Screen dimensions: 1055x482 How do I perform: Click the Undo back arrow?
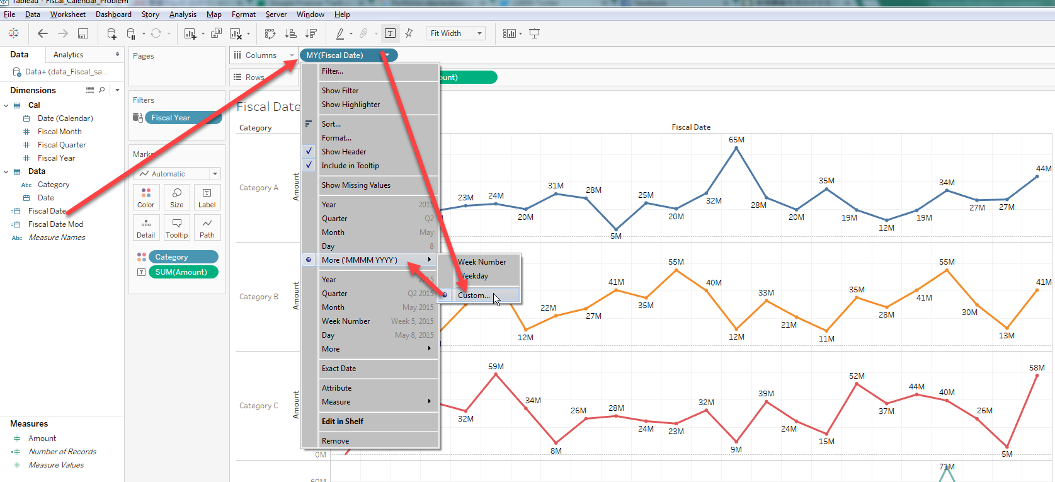pos(42,33)
